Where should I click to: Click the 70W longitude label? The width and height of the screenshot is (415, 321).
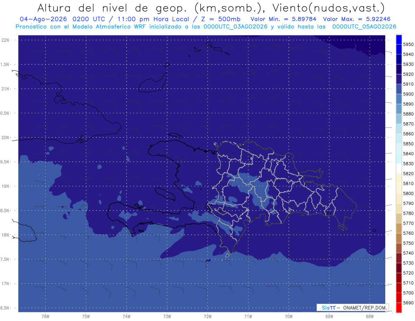(x=289, y=316)
